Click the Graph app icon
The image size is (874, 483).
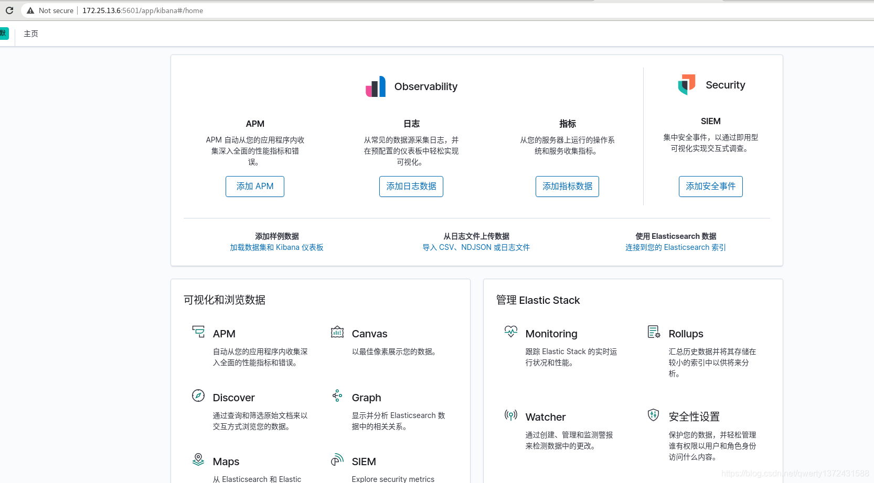click(x=337, y=396)
